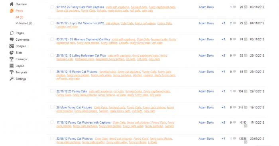Click the orange Posts icon
Viewport: 279px width, 146px height.
pos(12,11)
